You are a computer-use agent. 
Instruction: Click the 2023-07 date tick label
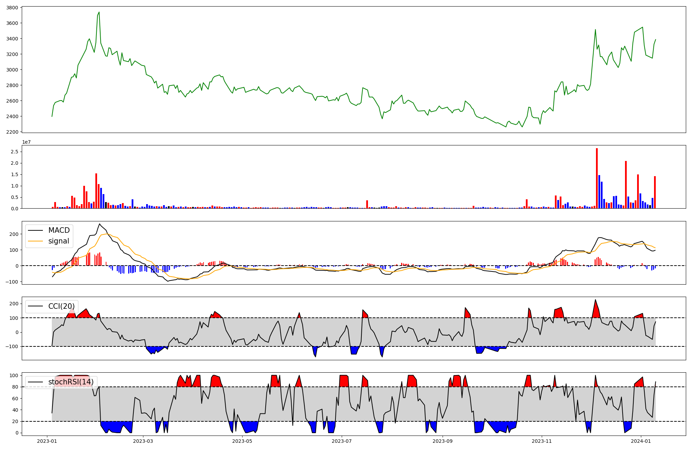(x=342, y=441)
